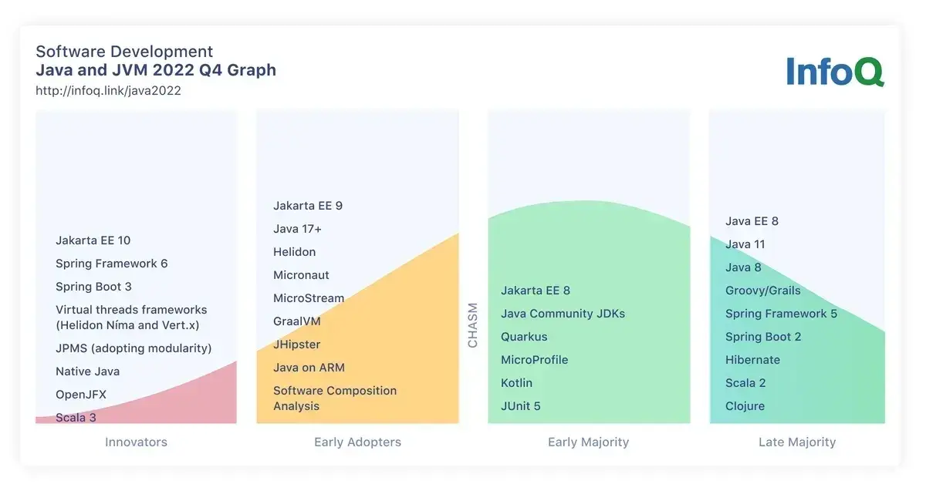Select the Early Adopters category label
The width and height of the screenshot is (926, 484).
(x=357, y=442)
